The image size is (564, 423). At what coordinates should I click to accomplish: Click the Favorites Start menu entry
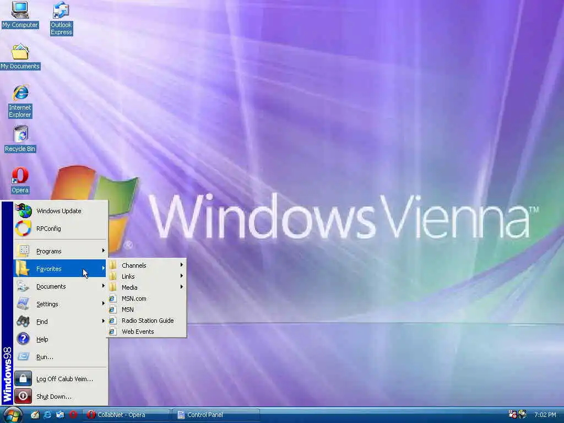(60, 268)
